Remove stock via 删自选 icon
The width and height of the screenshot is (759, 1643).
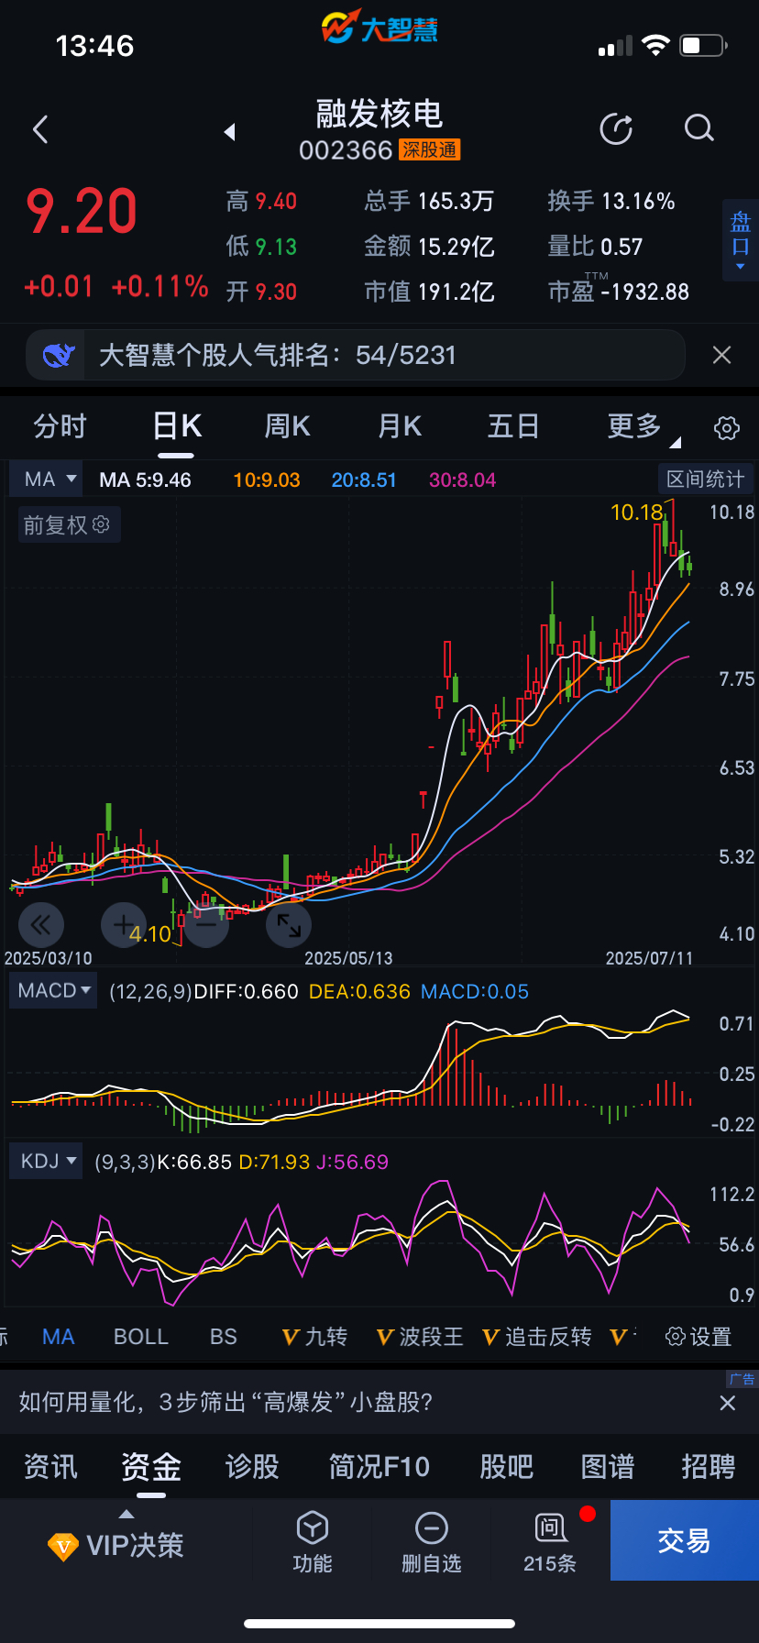(431, 1541)
